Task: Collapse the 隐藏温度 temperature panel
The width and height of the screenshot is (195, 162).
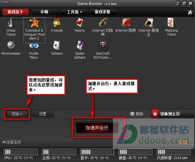Action: (11, 142)
